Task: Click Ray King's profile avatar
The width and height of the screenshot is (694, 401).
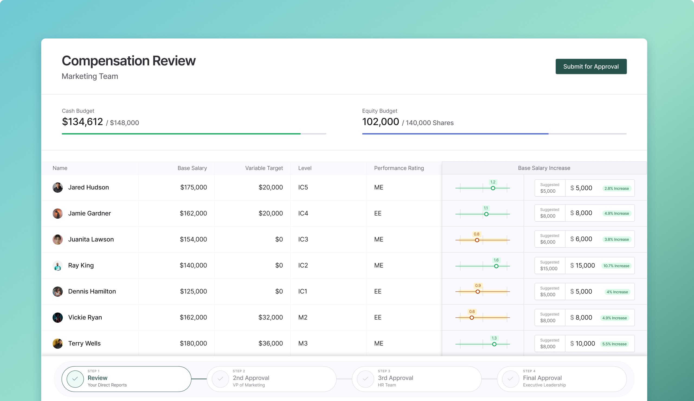Action: [57, 266]
